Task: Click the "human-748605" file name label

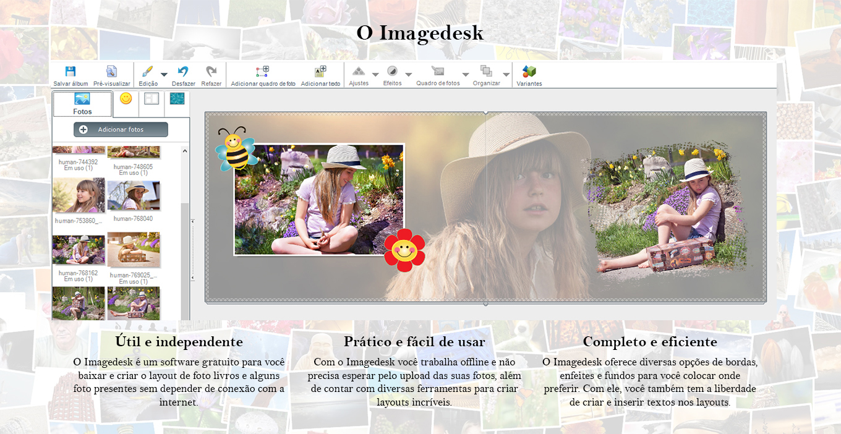Action: [134, 167]
